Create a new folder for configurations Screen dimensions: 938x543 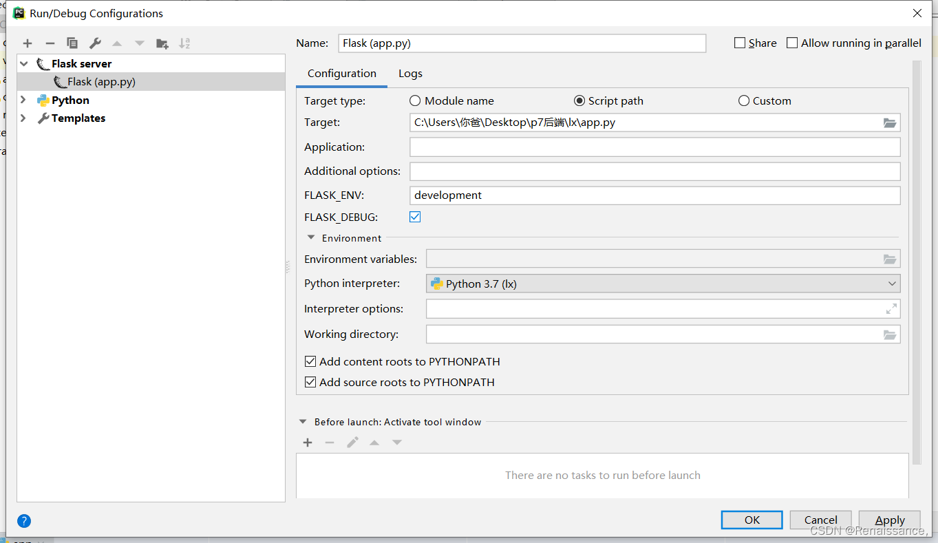[162, 43]
